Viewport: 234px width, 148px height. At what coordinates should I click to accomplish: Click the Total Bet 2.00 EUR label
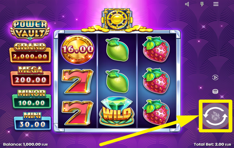pyautogui.click(x=212, y=144)
